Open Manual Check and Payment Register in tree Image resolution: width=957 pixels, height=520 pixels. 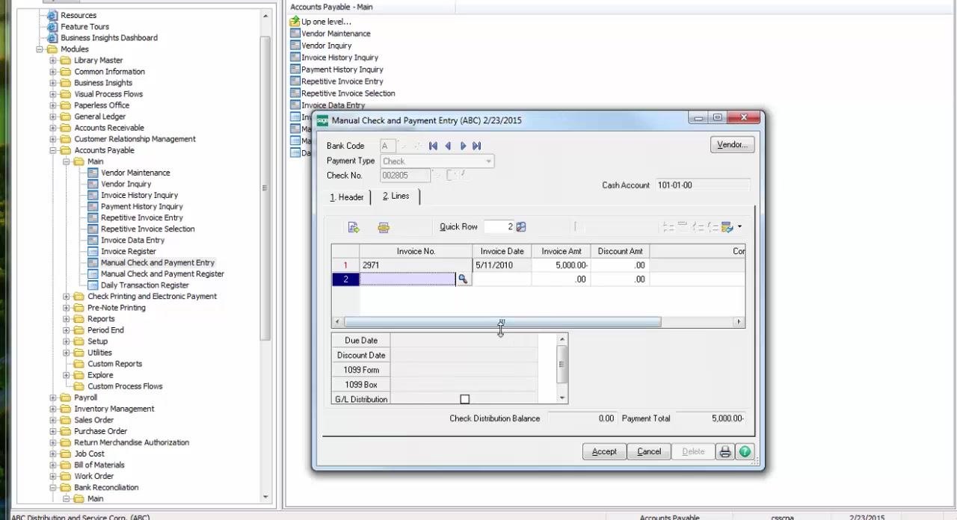coord(162,273)
